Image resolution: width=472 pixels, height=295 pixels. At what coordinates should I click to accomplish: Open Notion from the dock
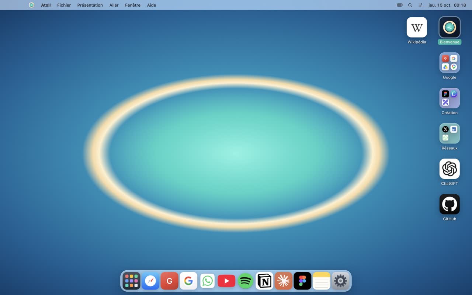click(x=264, y=281)
